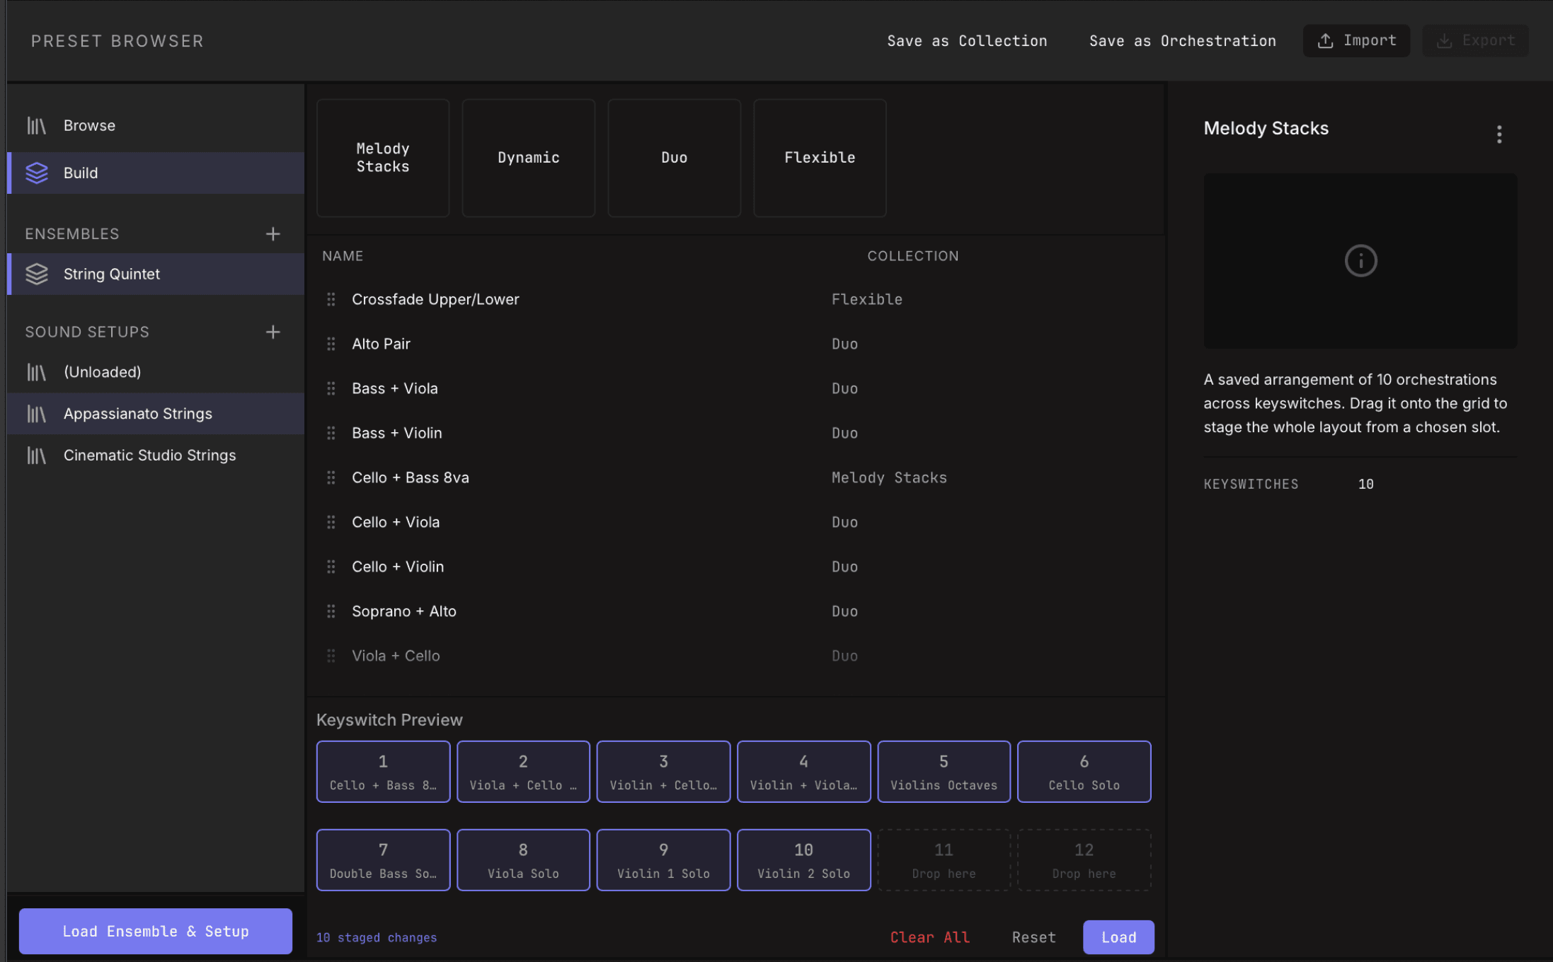This screenshot has height=962, width=1553.
Task: Click the '10 staged changes' status text
Action: [x=377, y=937]
